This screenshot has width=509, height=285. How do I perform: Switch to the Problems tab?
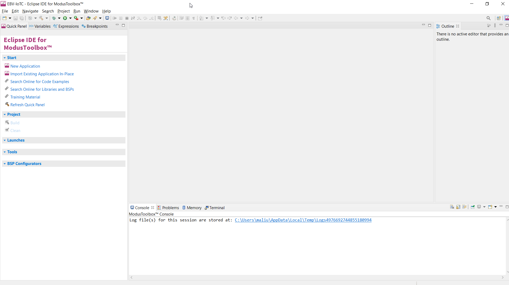point(170,208)
